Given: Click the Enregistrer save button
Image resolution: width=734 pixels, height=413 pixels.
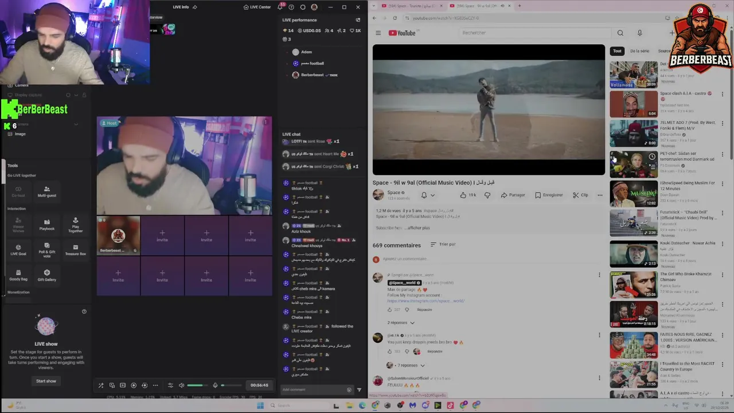Looking at the screenshot, I should [x=549, y=195].
